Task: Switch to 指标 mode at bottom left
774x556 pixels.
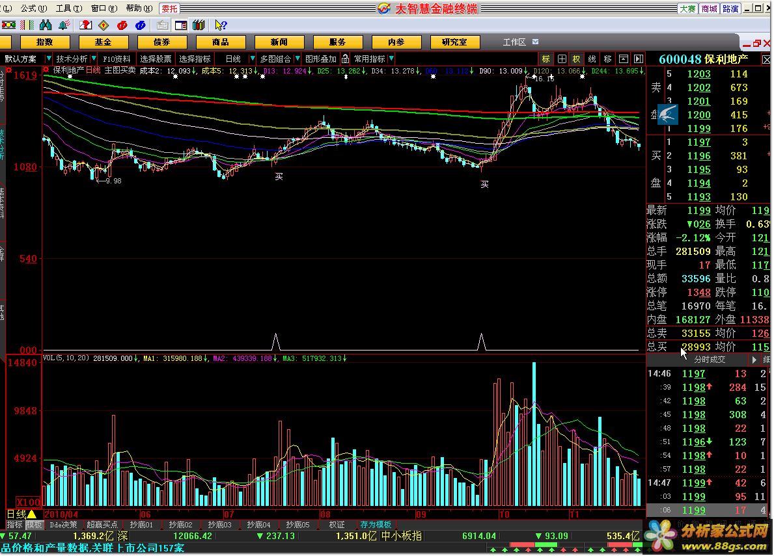Action: coord(14,525)
